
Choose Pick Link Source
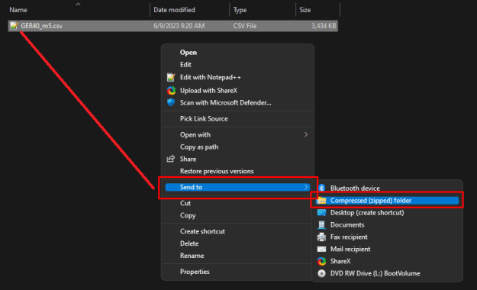coord(204,119)
